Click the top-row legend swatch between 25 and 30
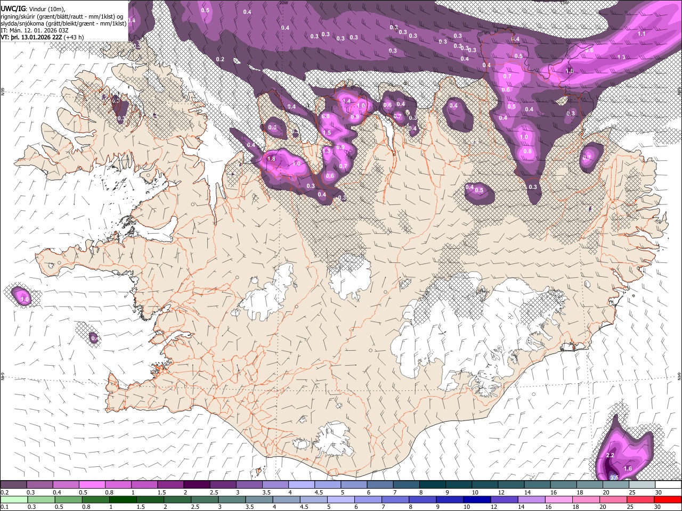Image resolution: width=682 pixels, height=511 pixels. pyautogui.click(x=642, y=485)
